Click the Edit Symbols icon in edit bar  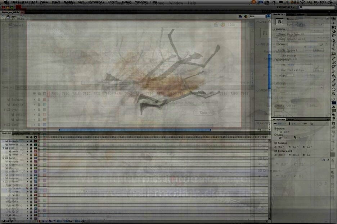246,16
